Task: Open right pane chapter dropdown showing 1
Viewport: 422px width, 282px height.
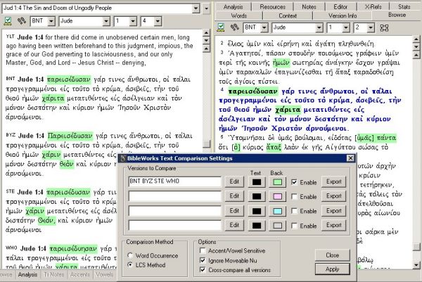Action: click(346, 27)
